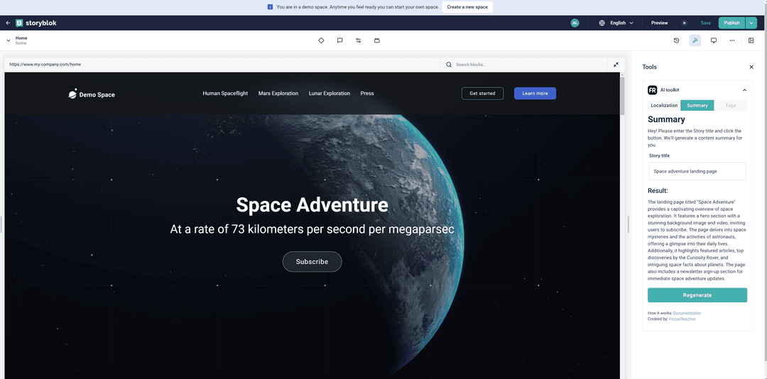Expand the Publish options arrow
The width and height of the screenshot is (767, 379).
coord(752,23)
